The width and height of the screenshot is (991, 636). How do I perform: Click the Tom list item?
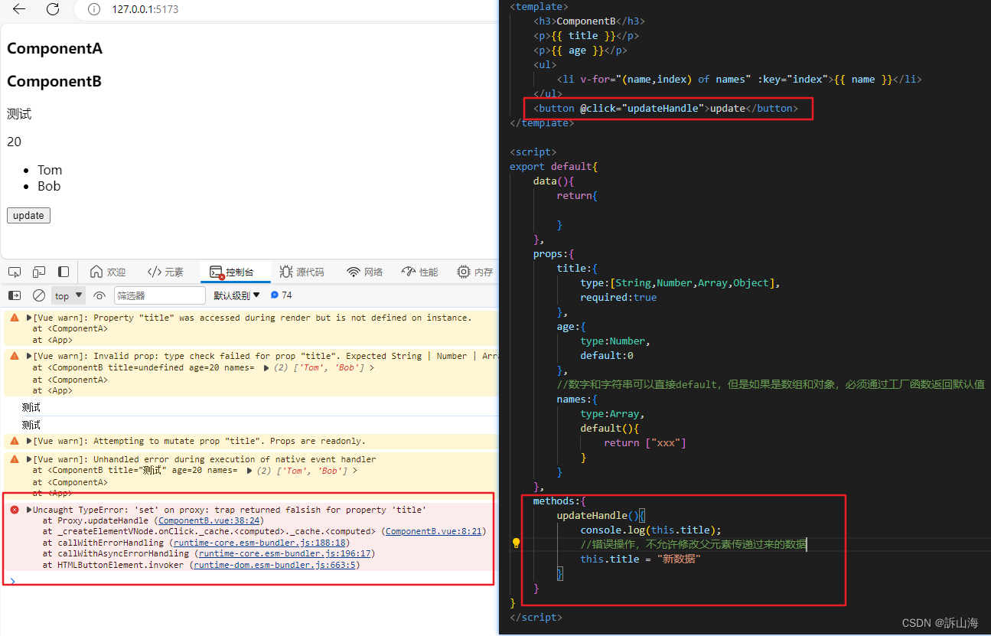[50, 170]
